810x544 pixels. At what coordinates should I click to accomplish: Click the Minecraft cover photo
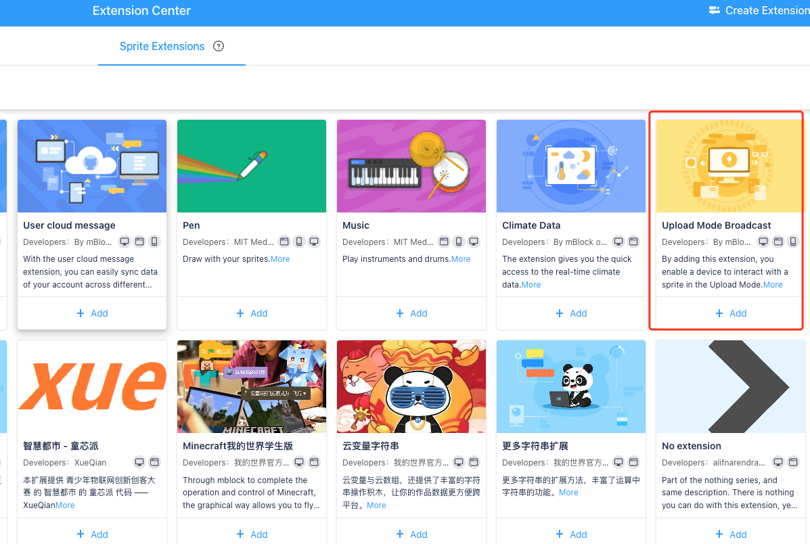coord(252,386)
